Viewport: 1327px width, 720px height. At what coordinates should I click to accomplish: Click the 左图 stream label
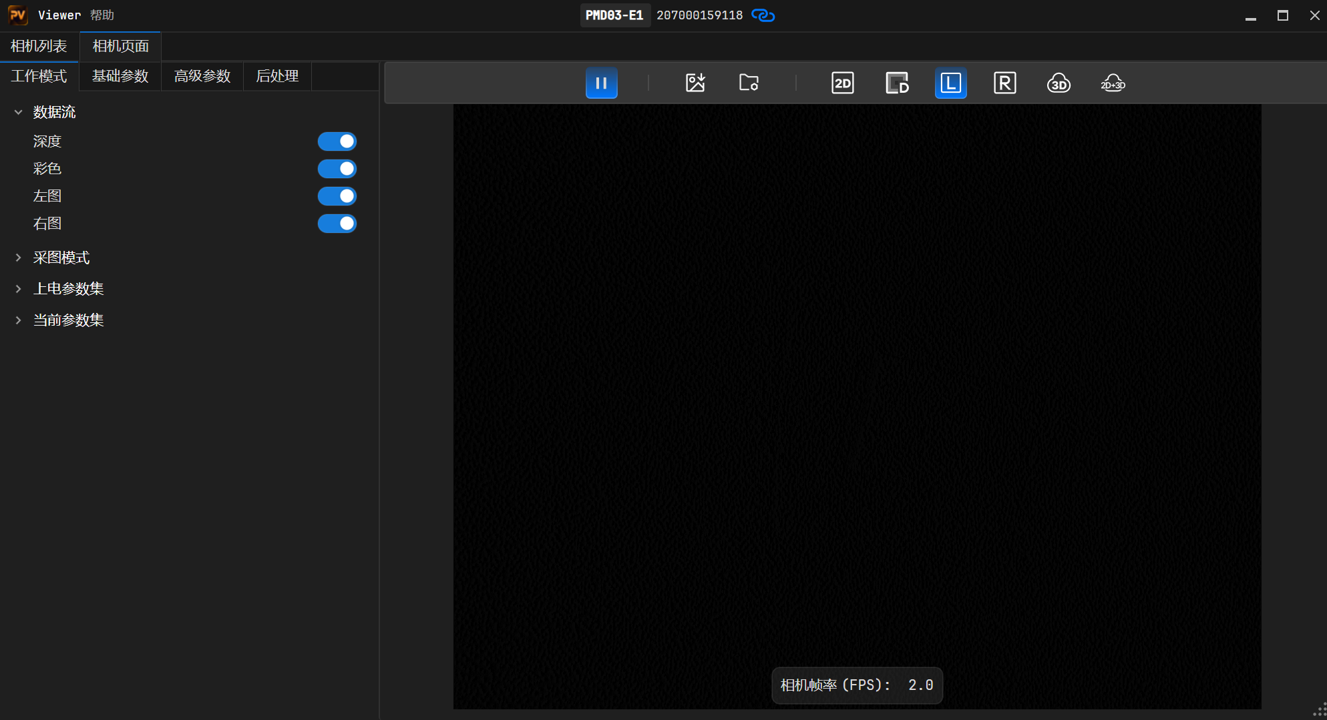pyautogui.click(x=47, y=196)
